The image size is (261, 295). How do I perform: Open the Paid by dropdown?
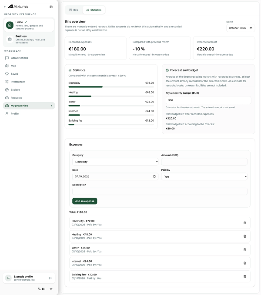(204, 176)
